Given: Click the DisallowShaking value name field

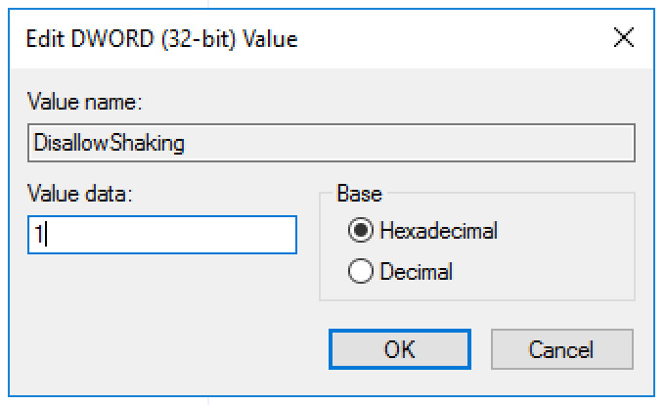Looking at the screenshot, I should (x=332, y=143).
